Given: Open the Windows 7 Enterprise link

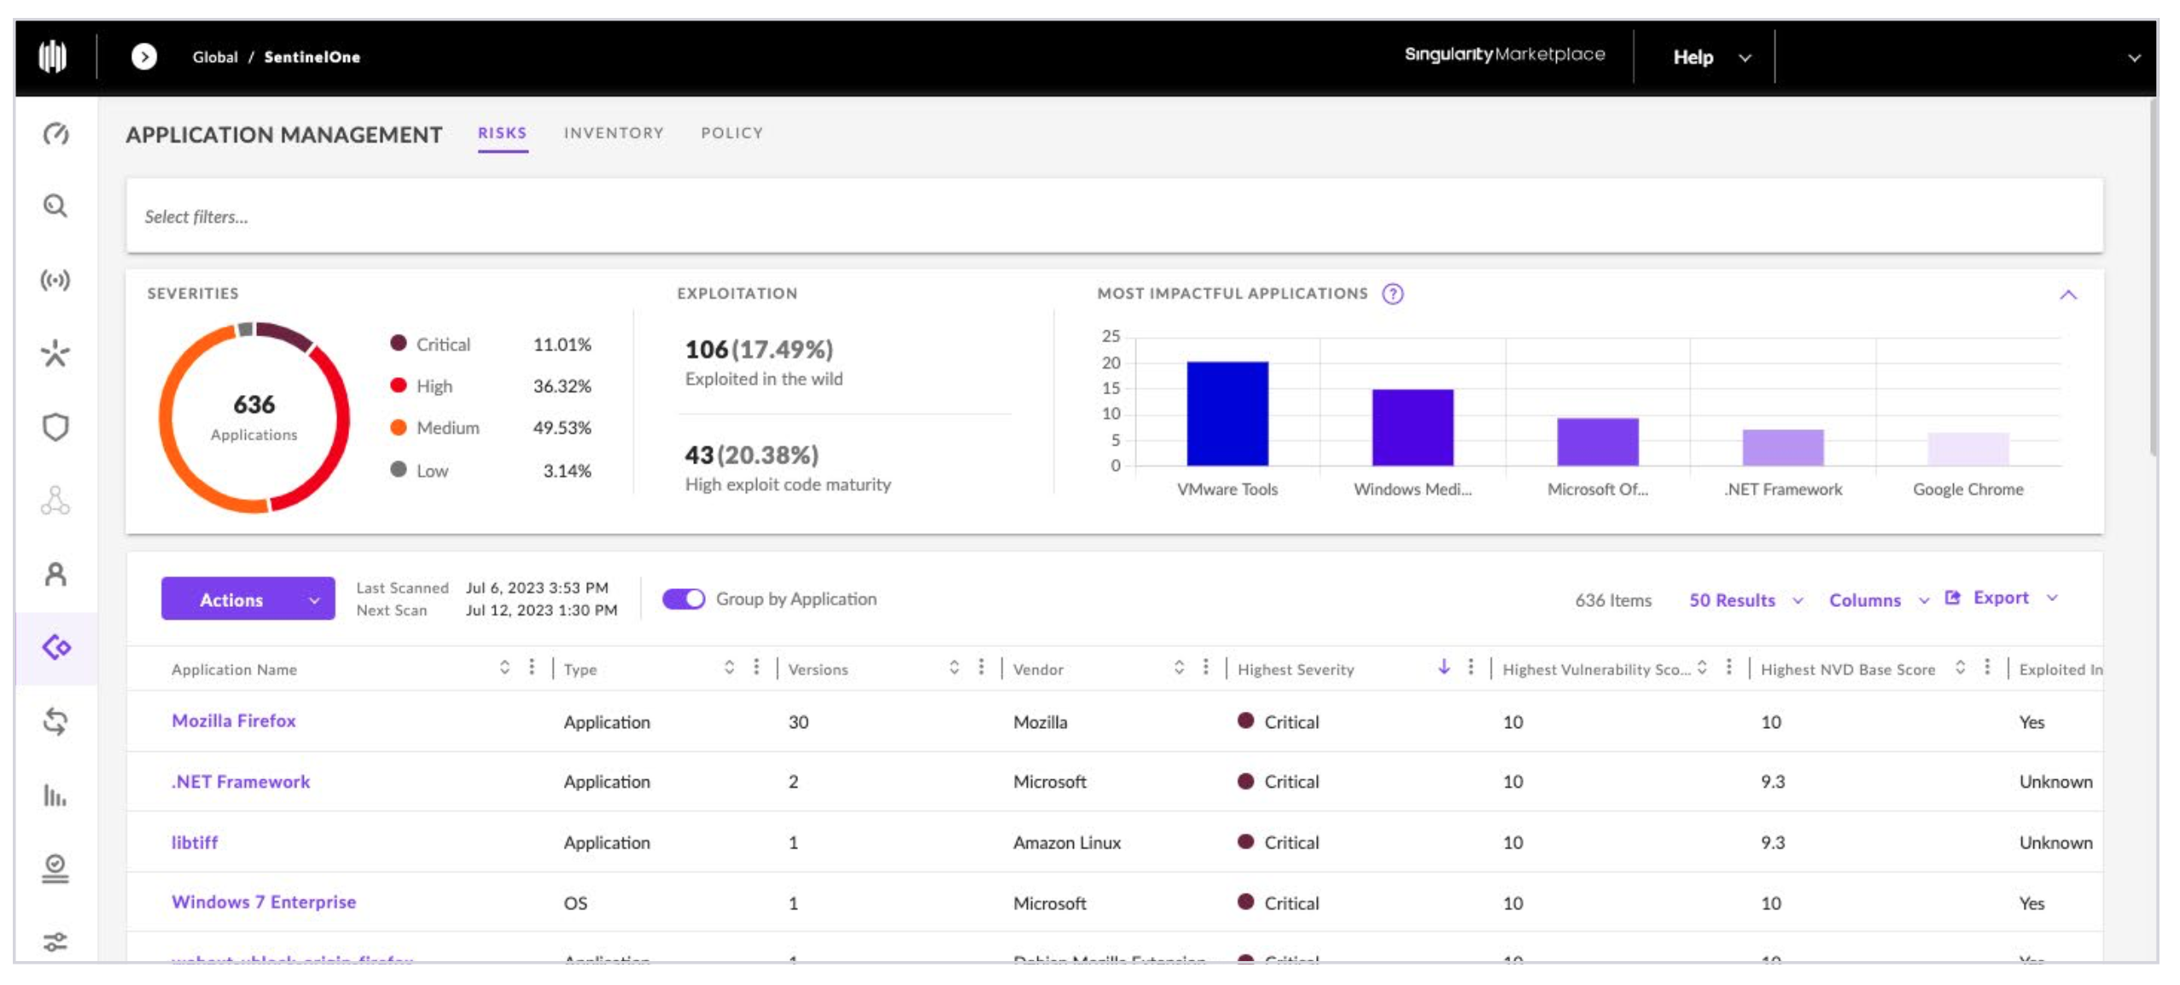Looking at the screenshot, I should [x=263, y=902].
